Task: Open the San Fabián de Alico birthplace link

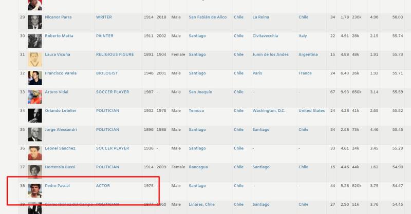Action: coord(208,17)
